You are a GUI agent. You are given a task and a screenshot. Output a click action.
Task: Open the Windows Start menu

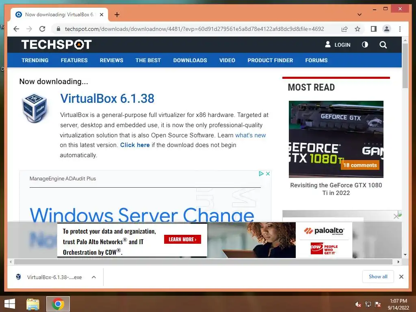tap(10, 304)
